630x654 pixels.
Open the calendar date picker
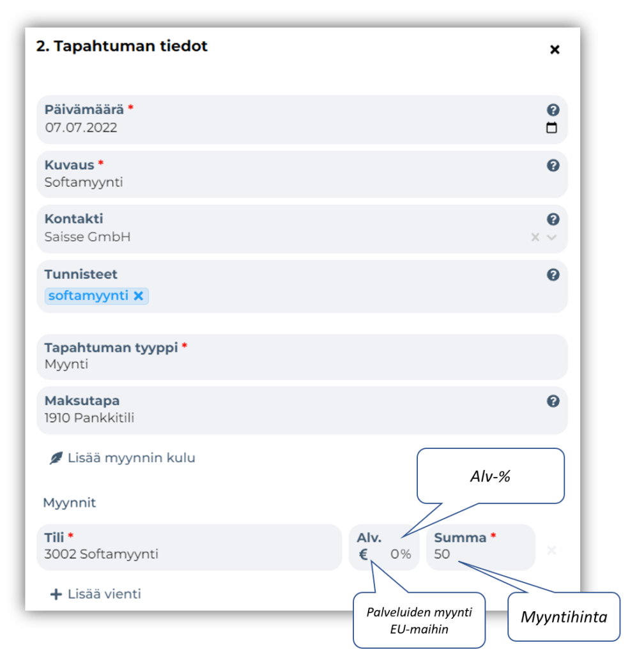pyautogui.click(x=551, y=128)
